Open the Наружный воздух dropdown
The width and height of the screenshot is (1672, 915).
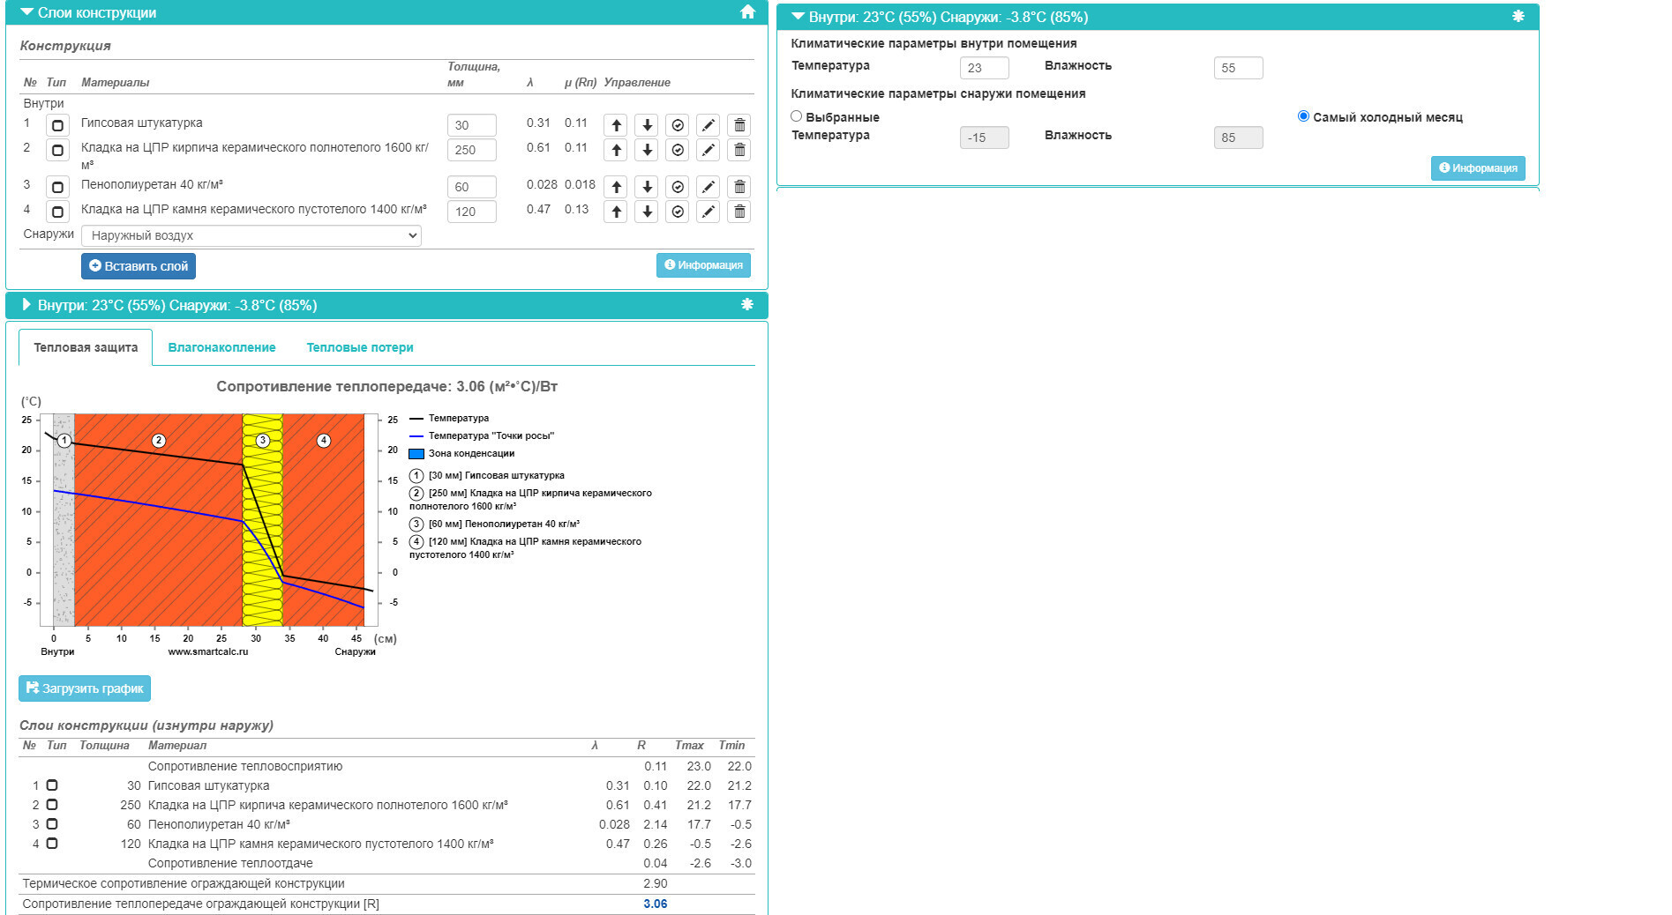click(x=251, y=235)
